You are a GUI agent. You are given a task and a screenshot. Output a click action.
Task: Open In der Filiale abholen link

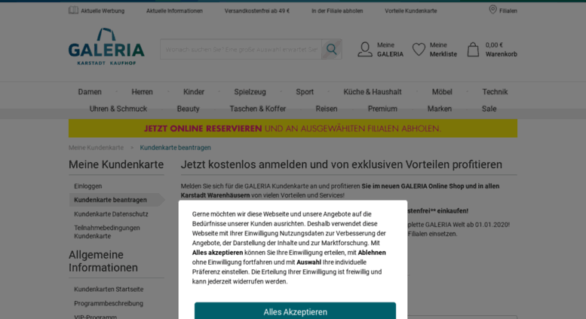(x=337, y=11)
